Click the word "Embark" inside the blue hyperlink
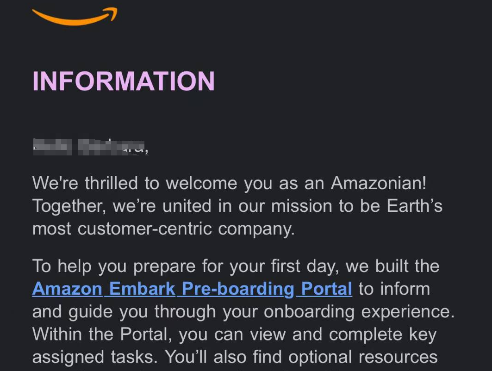Viewport: 492px width, 371px height. (142, 289)
